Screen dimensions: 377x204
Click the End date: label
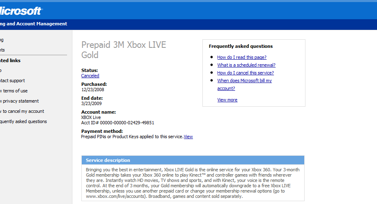(x=92, y=98)
